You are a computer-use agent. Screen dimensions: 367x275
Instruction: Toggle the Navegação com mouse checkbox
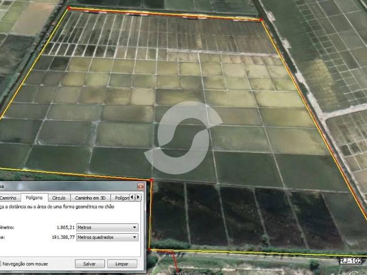click(x=1, y=264)
